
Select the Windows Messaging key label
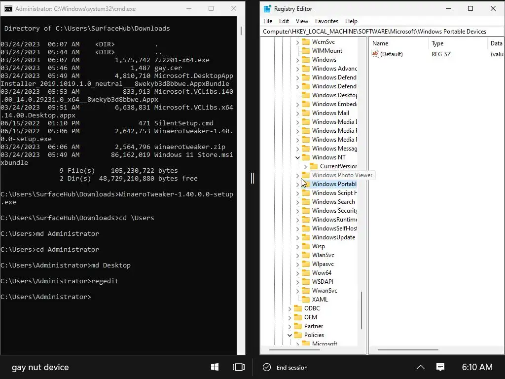pyautogui.click(x=334, y=149)
